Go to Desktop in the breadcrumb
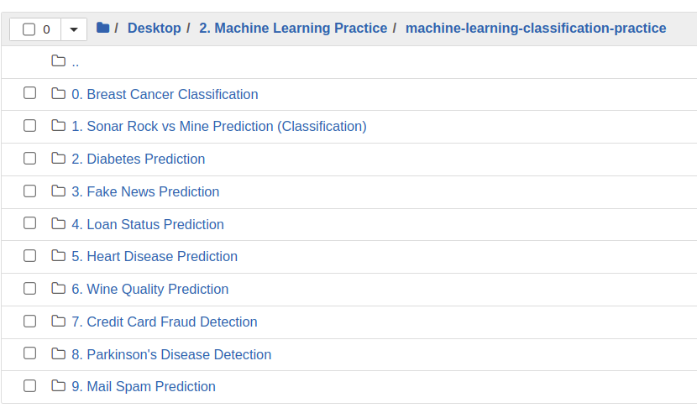This screenshot has width=697, height=408. coord(154,29)
